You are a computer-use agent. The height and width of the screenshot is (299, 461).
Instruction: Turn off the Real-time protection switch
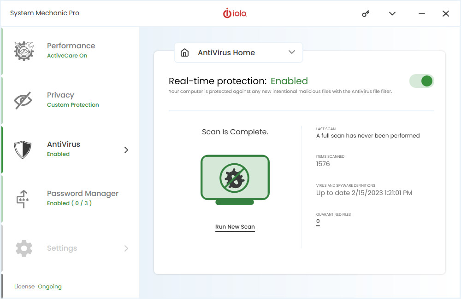point(422,81)
